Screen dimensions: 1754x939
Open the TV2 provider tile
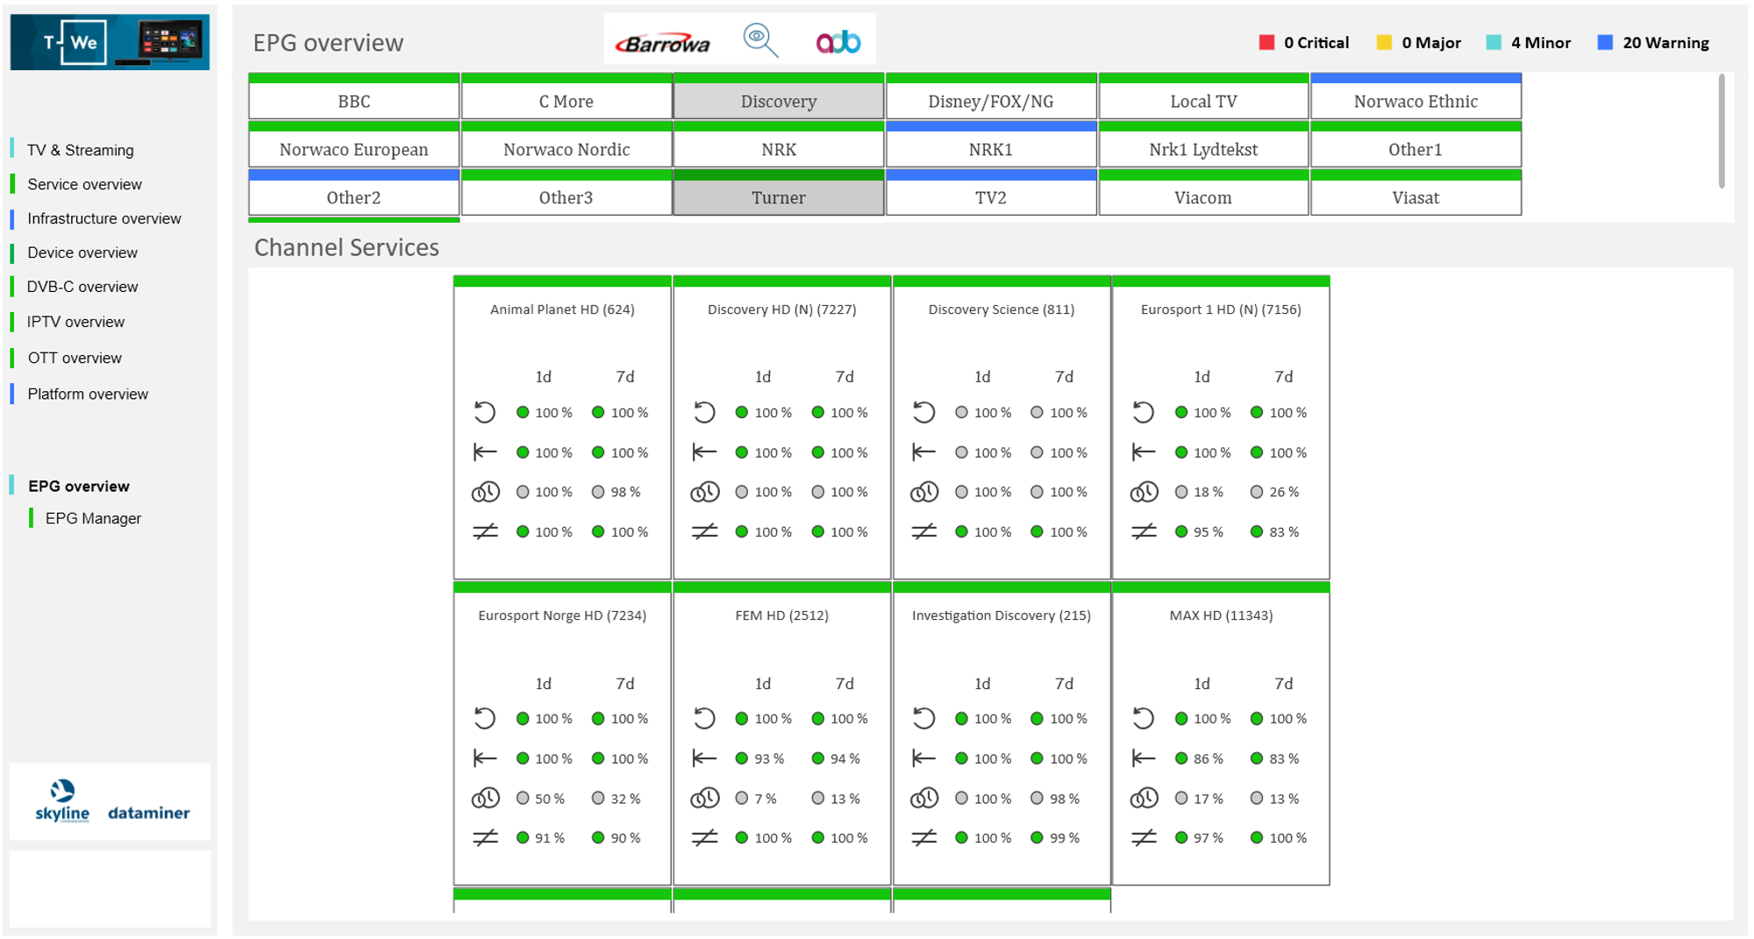click(991, 193)
